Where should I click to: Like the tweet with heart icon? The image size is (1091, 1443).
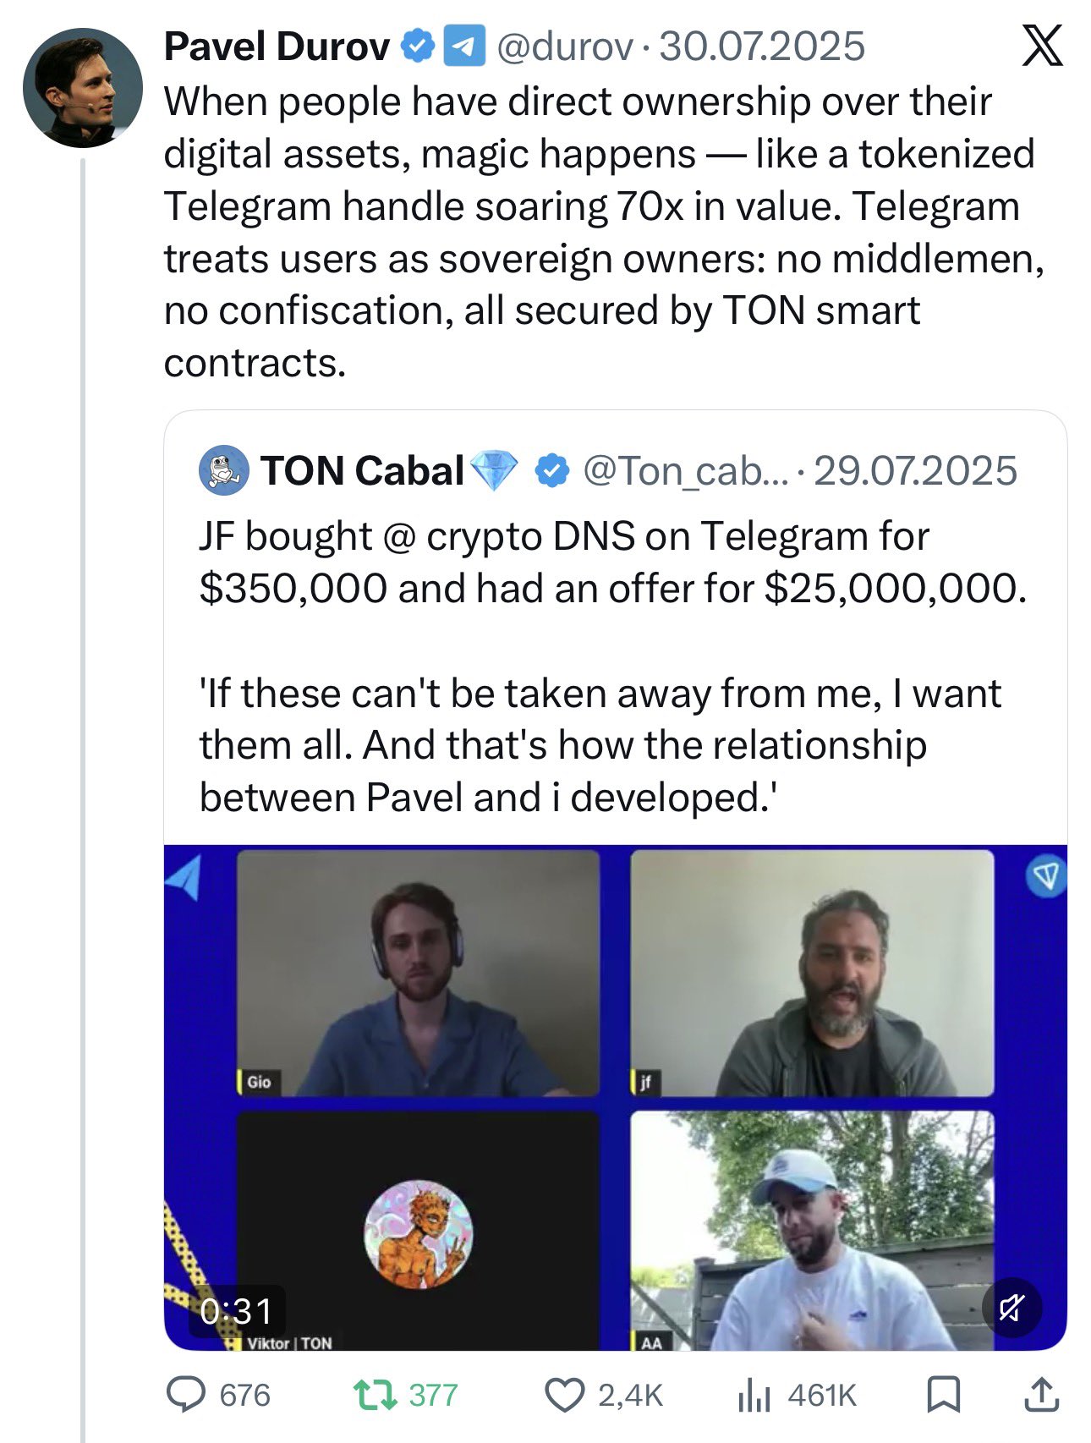tap(564, 1395)
